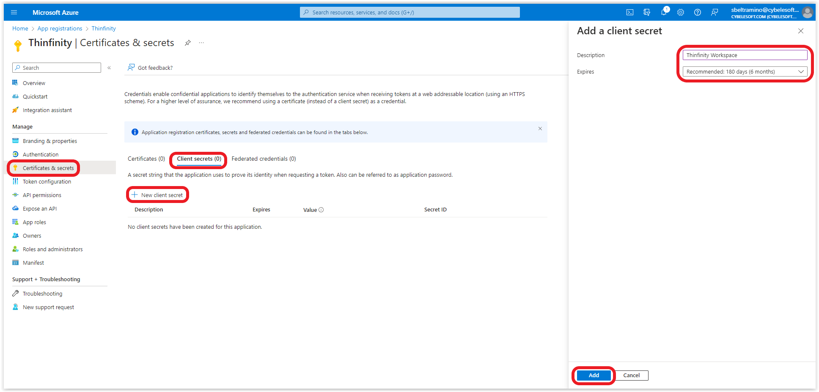Screen dimensions: 819x392
Task: Go to App registrations breadcrumb
Action: click(60, 29)
